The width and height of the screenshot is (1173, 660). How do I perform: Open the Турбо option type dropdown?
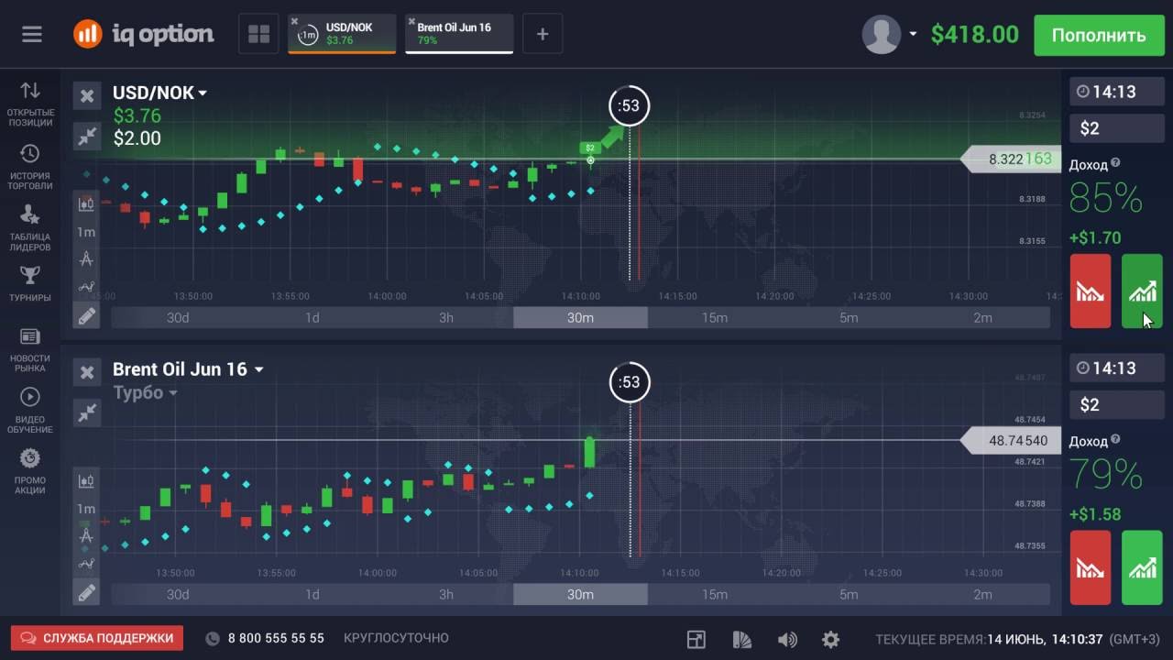[145, 392]
